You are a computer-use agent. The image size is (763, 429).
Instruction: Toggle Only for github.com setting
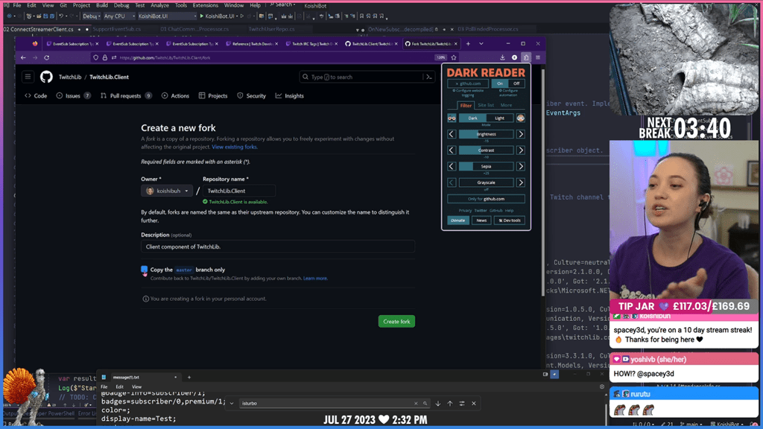point(486,199)
